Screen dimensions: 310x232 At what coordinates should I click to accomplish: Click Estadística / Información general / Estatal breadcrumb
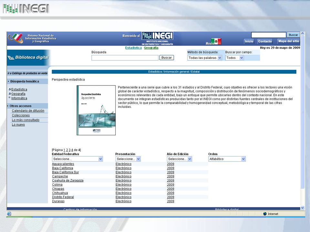174,72
